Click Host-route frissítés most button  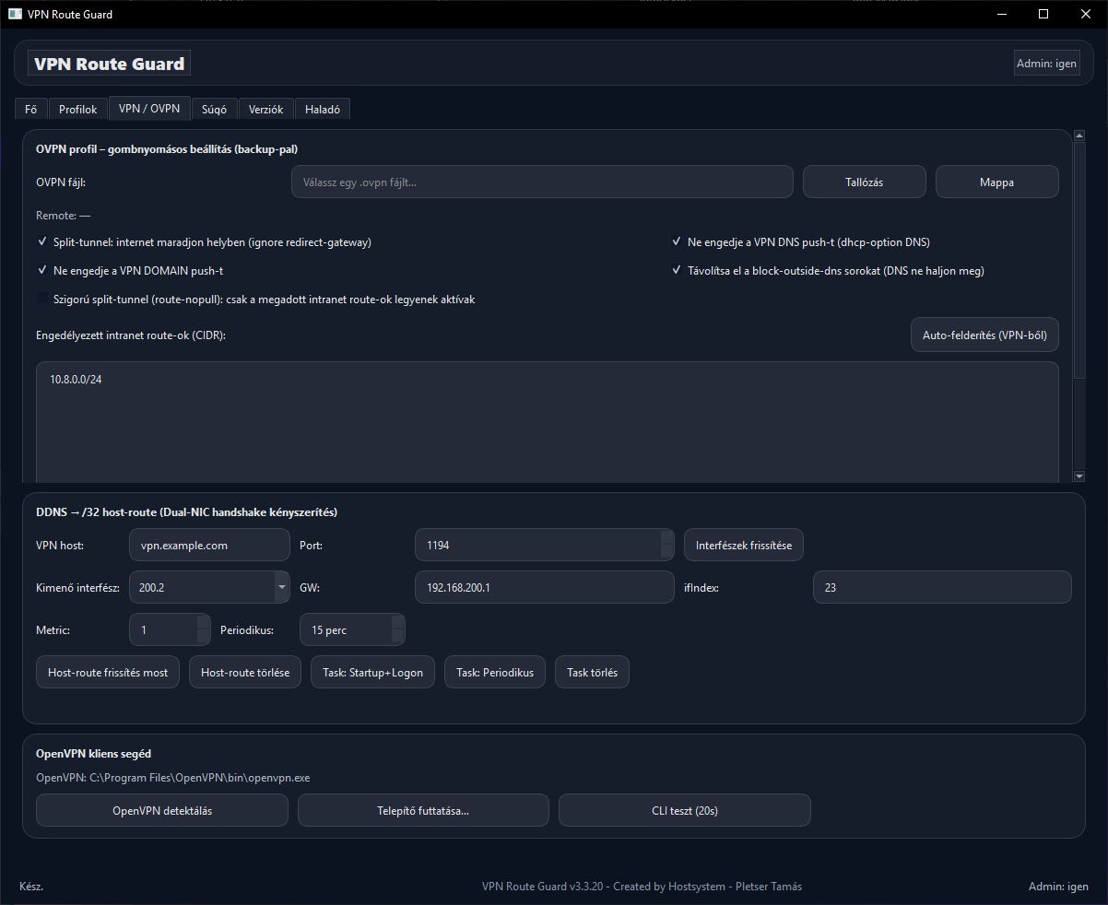pyautogui.click(x=108, y=673)
